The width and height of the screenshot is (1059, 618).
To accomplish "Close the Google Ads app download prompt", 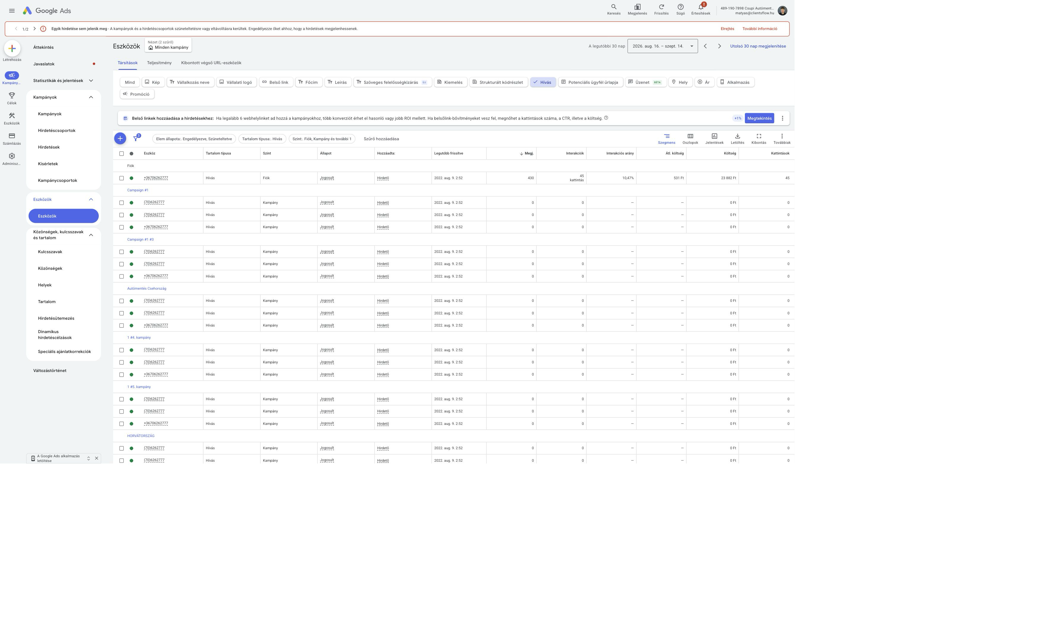I will pyautogui.click(x=97, y=458).
